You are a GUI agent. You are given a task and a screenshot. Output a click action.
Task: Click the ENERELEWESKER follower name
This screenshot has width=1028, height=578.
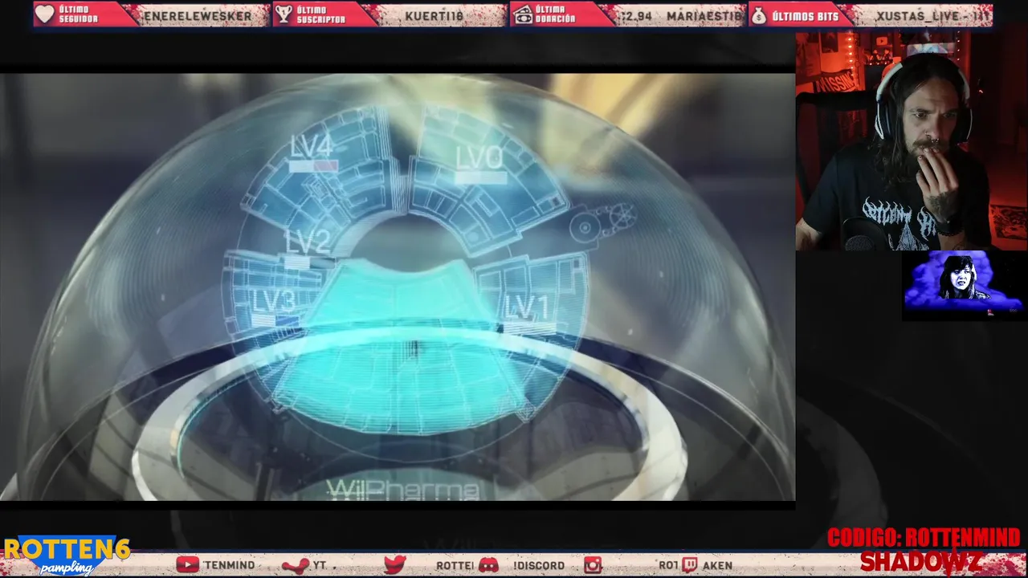click(198, 15)
